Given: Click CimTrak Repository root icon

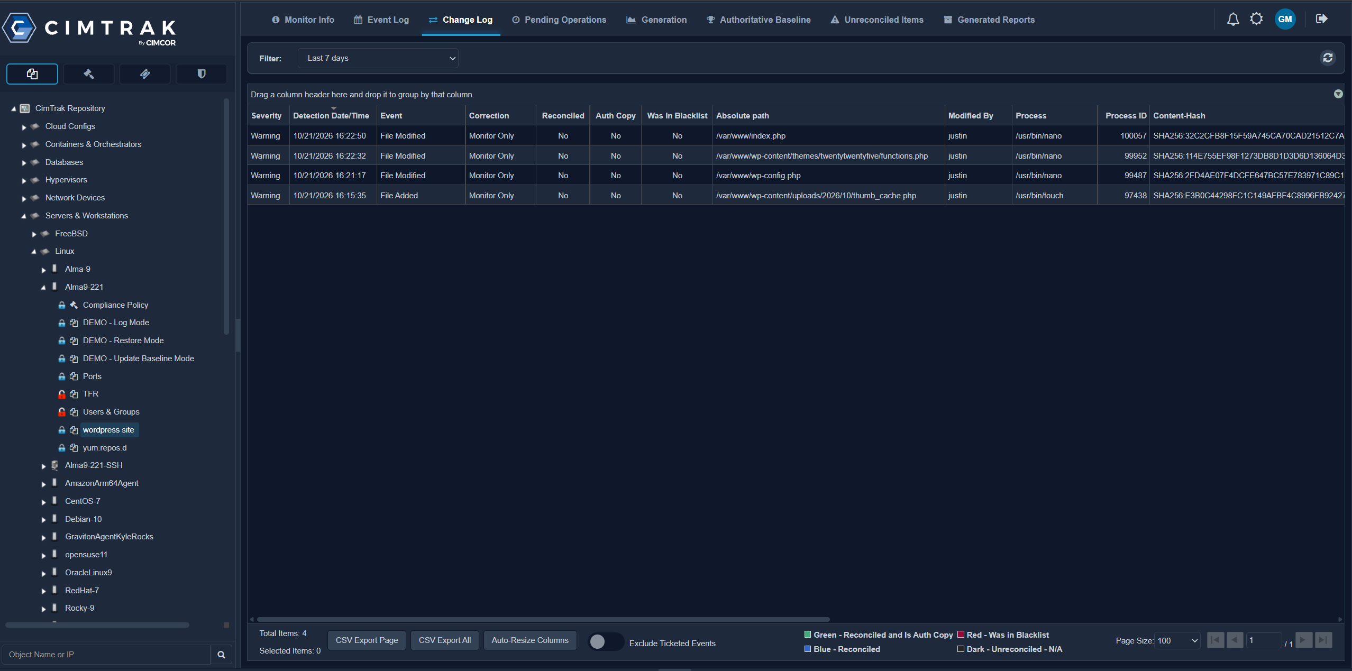Looking at the screenshot, I should (x=25, y=108).
